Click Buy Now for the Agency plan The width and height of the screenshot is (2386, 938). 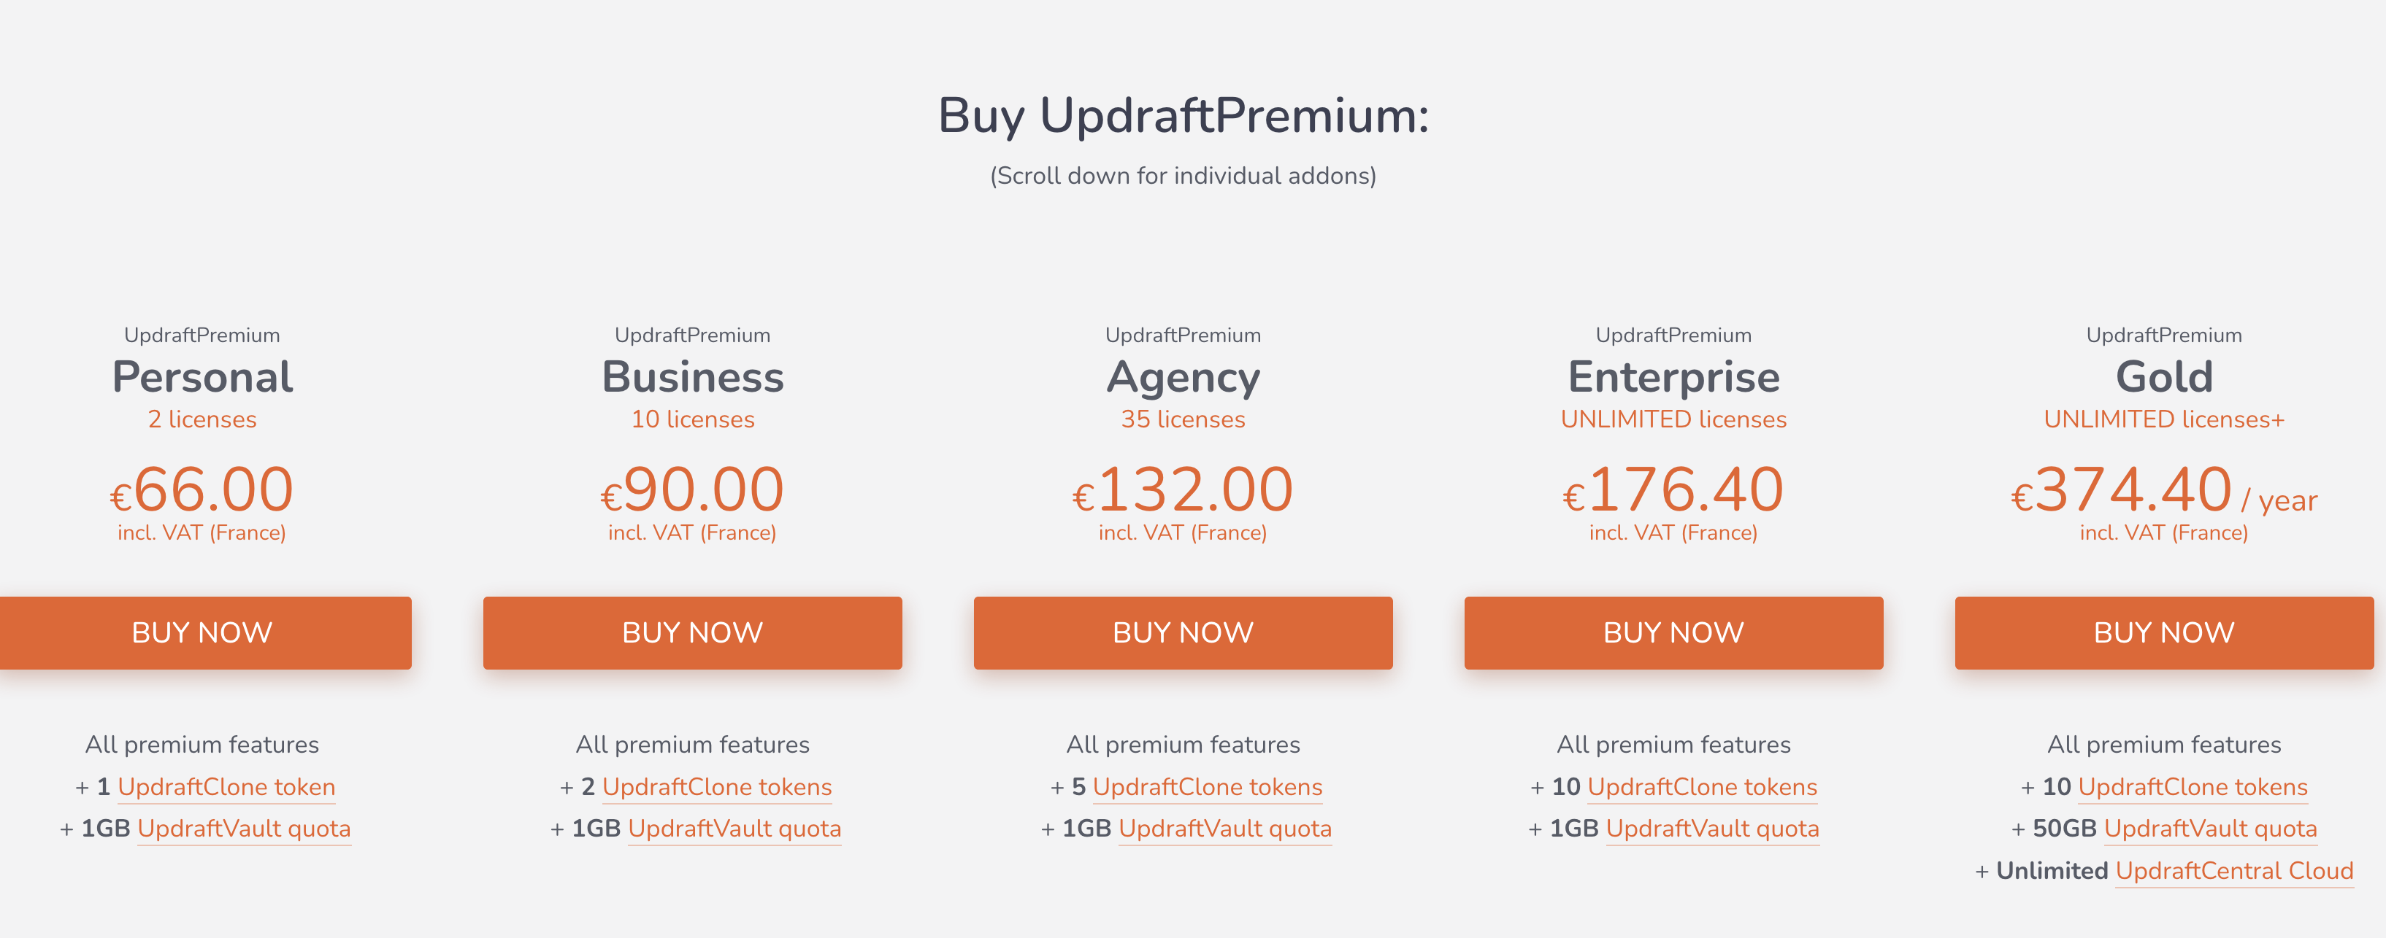1183,632
